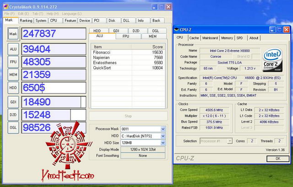Select the HDD results sub-tab
This screenshot has height=187, width=293.
tap(99, 31)
